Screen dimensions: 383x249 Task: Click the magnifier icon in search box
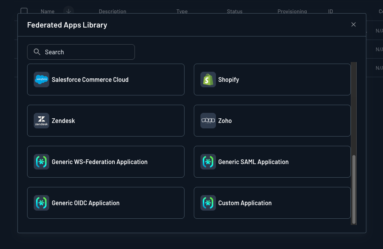(37, 52)
